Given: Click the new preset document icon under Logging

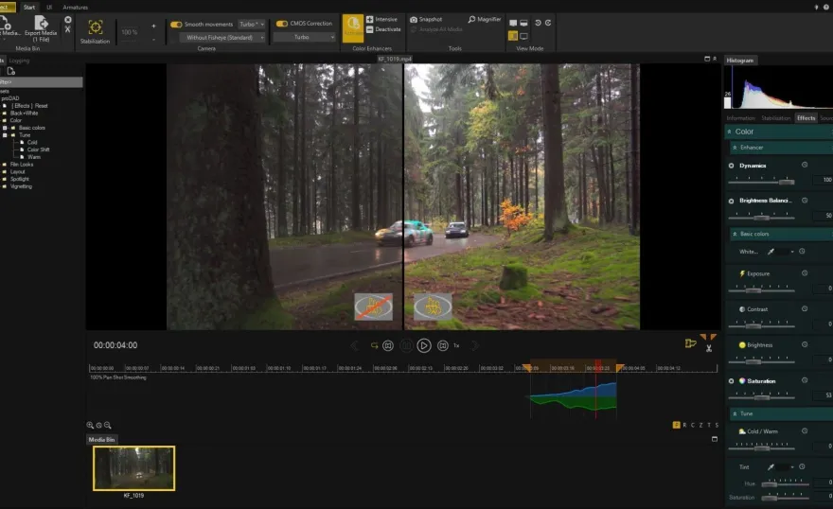Looking at the screenshot, I should [x=11, y=71].
